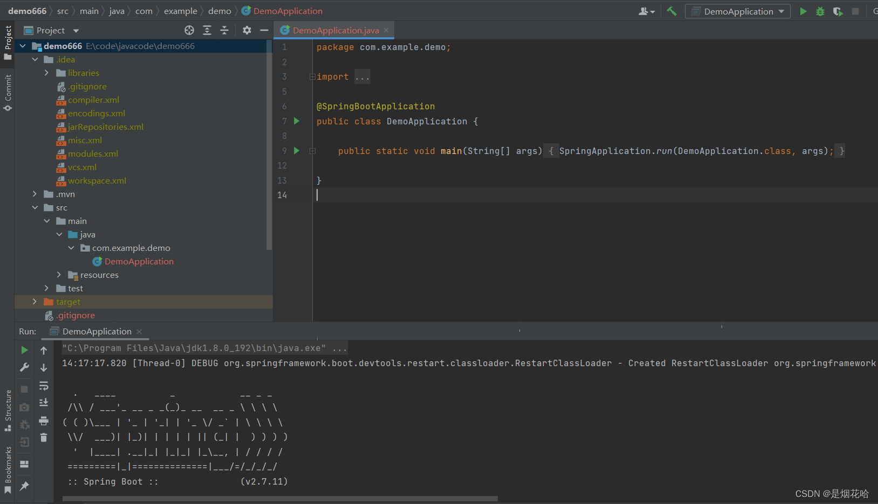Image resolution: width=878 pixels, height=504 pixels.
Task: Move down the stack trace in console
Action: (x=44, y=368)
